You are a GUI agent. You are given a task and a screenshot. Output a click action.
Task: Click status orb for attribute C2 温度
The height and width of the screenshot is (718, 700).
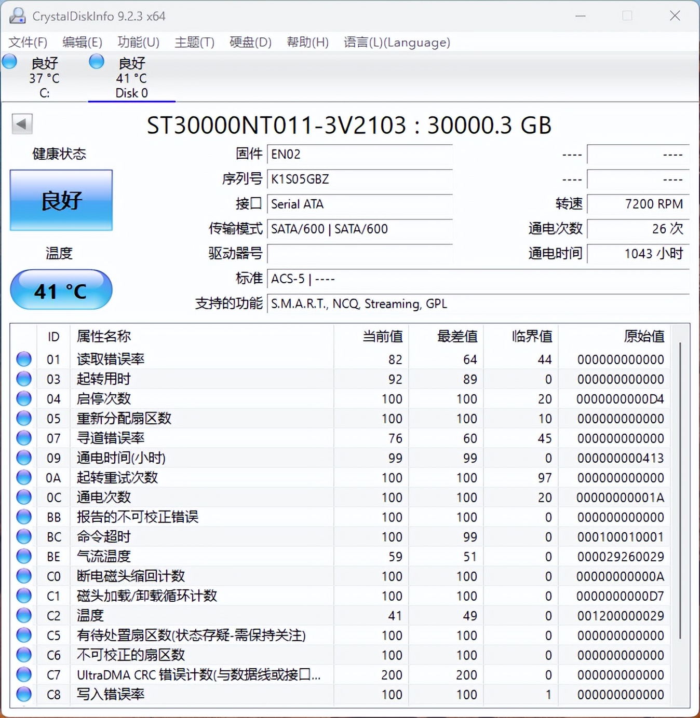click(24, 615)
